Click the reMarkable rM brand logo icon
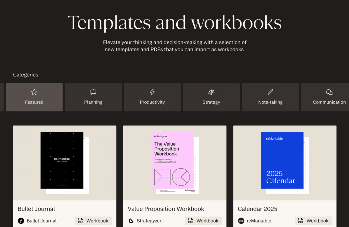 click(241, 221)
